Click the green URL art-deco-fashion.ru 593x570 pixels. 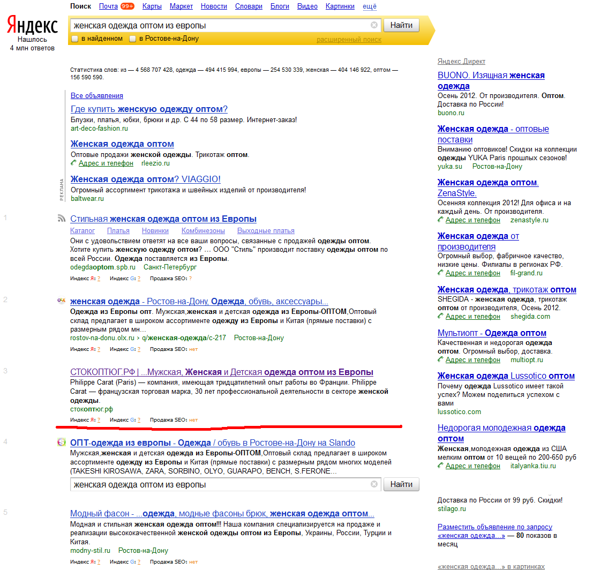(99, 128)
